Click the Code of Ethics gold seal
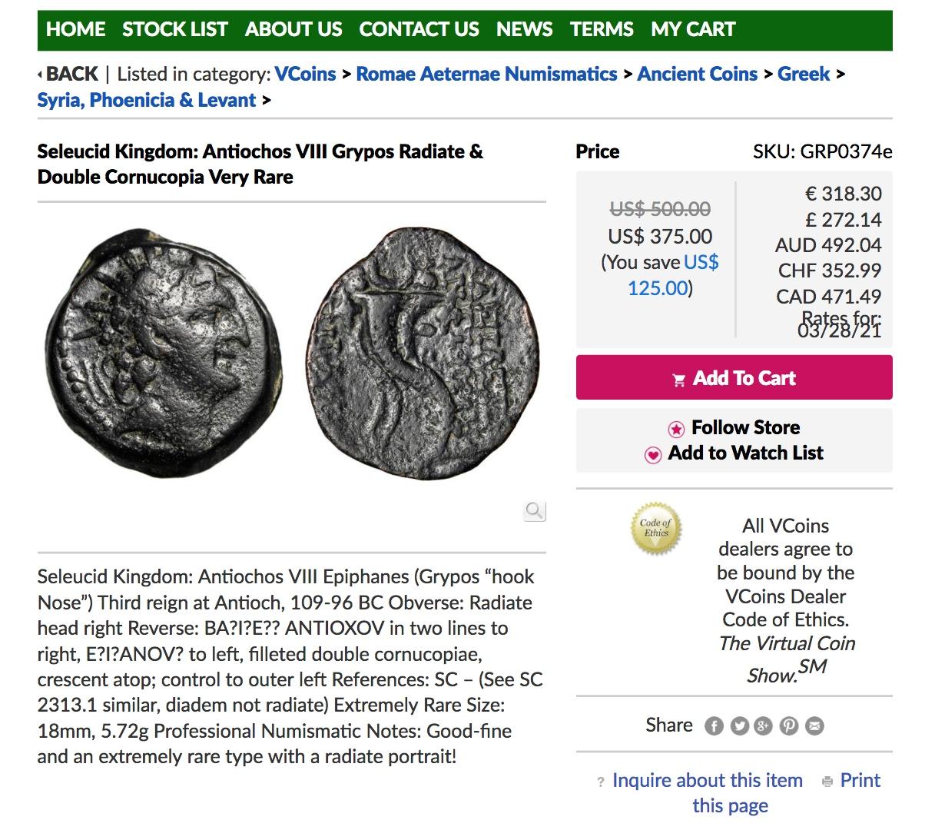935x840 pixels. pos(655,528)
